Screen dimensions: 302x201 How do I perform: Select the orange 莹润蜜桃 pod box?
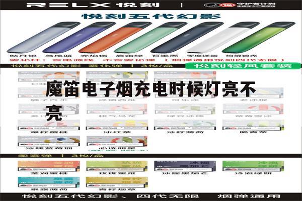pos(48,166)
